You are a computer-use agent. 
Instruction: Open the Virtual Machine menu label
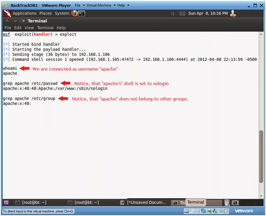(x=99, y=5)
